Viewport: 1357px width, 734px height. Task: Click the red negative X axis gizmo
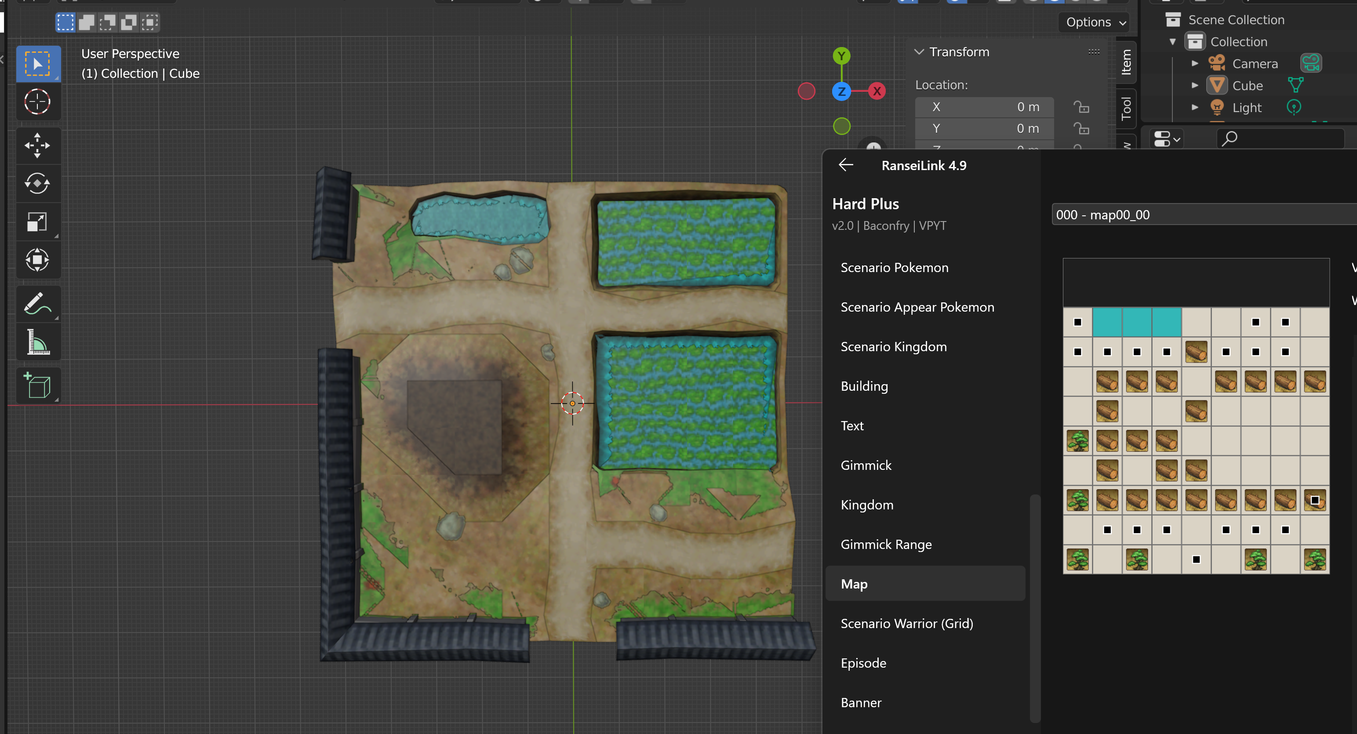point(807,91)
